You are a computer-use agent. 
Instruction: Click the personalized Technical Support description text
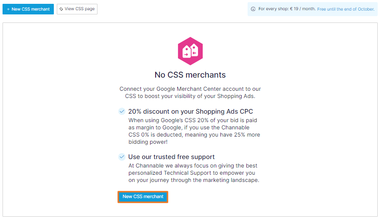pyautogui.click(x=194, y=173)
